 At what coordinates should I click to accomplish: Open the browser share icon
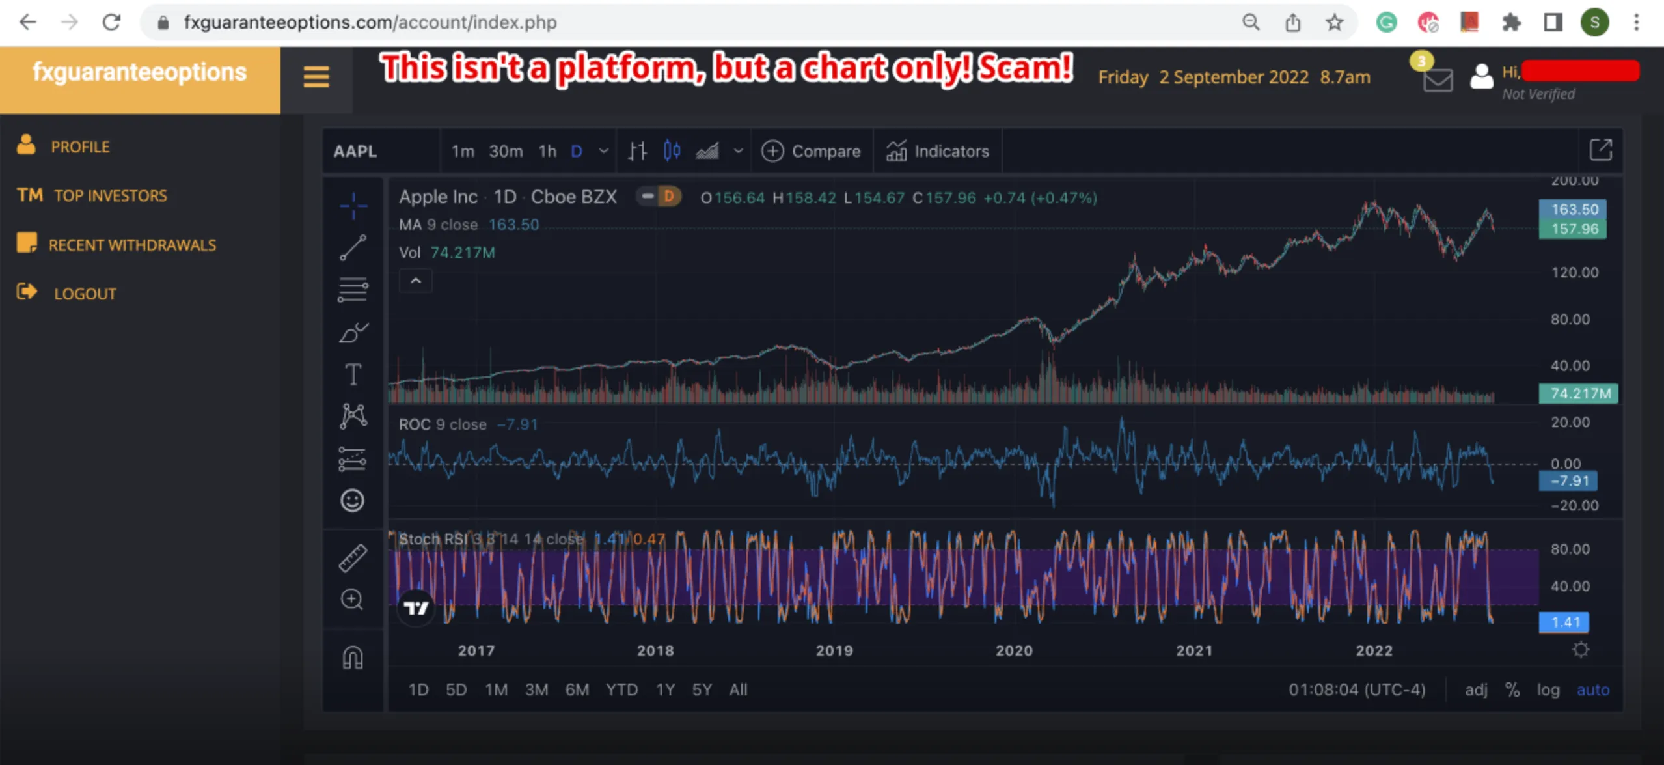[1293, 22]
